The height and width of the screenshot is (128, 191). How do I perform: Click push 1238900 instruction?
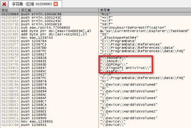[x=34, y=118]
